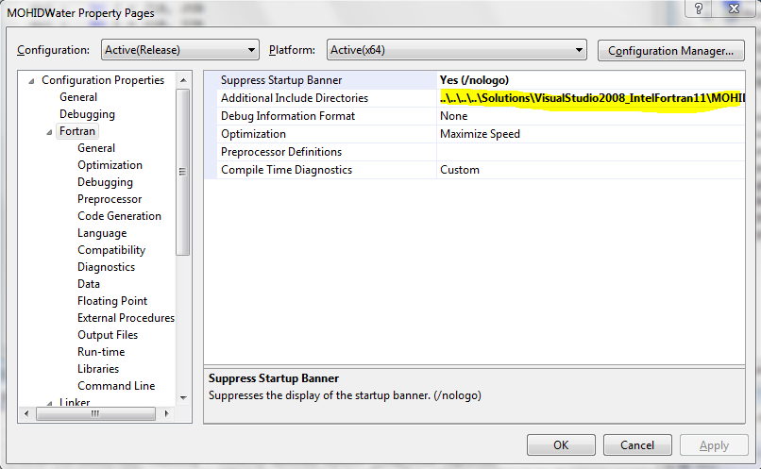The height and width of the screenshot is (469, 761).
Task: Open the Preprocessor page in tree
Action: (110, 199)
